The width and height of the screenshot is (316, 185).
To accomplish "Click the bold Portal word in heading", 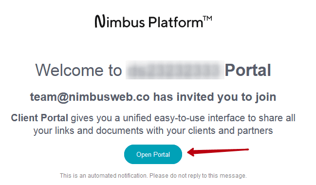I will coord(248,70).
